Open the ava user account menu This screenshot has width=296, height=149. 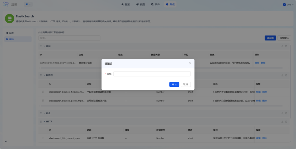pyautogui.click(x=288, y=5)
